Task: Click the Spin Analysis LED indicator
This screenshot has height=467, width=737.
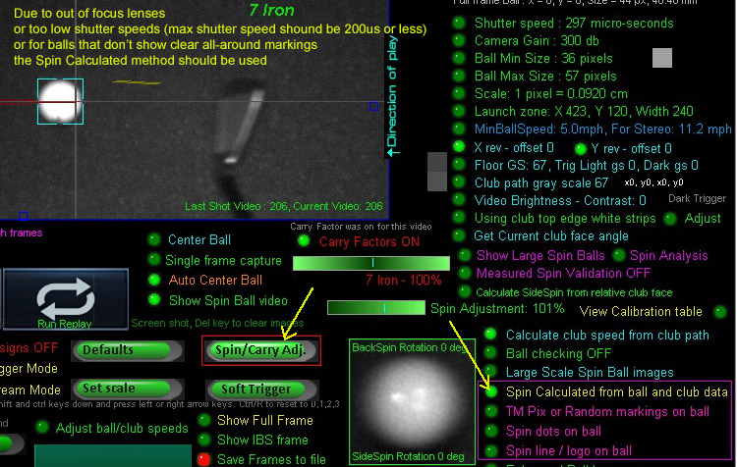Action: click(x=620, y=255)
